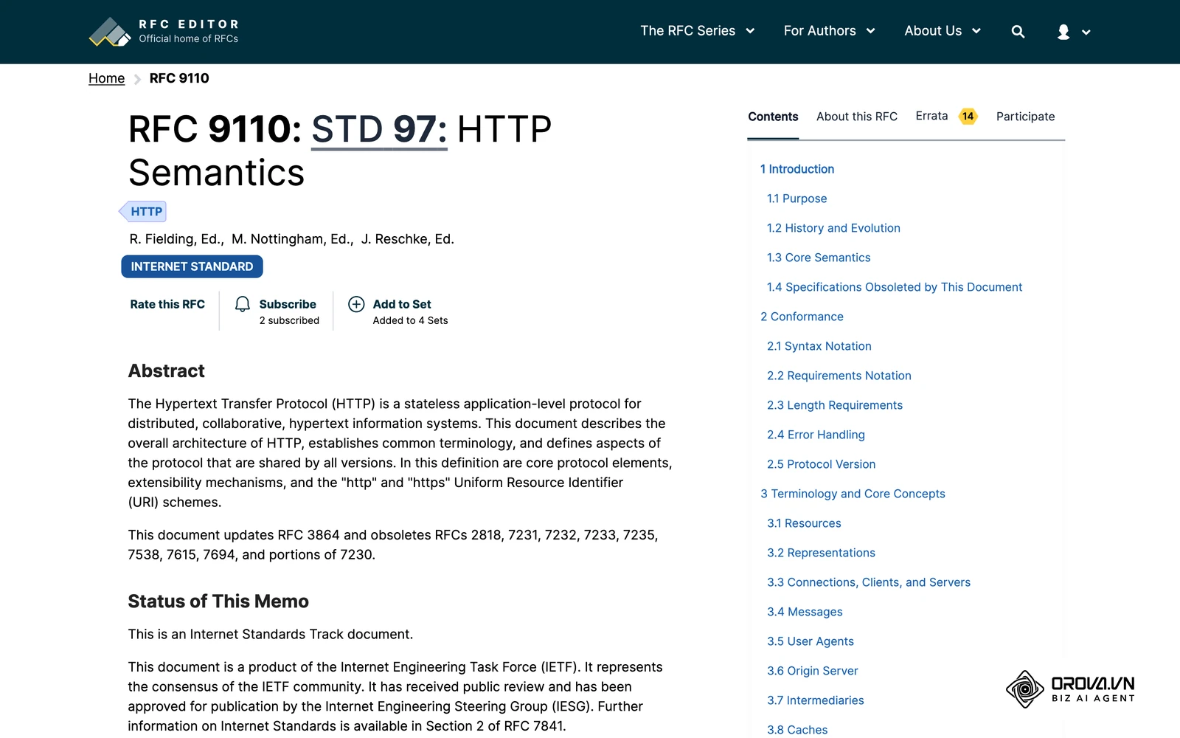Open 2.5 Protocol Version
Screen dimensions: 1180x738
[x=822, y=464]
